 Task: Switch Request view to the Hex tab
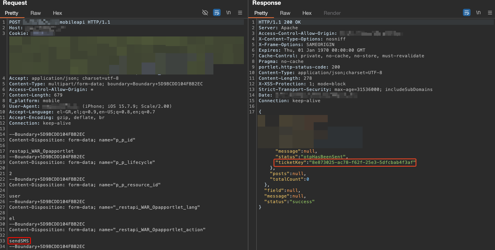pyautogui.click(x=57, y=13)
